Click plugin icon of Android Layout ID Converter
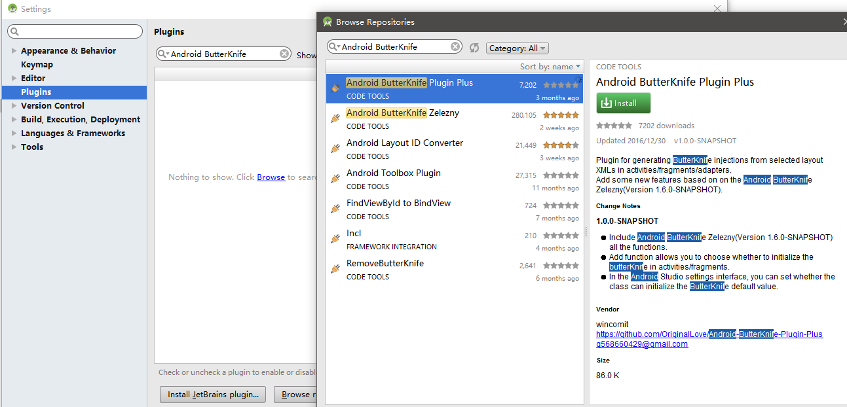 tap(335, 149)
